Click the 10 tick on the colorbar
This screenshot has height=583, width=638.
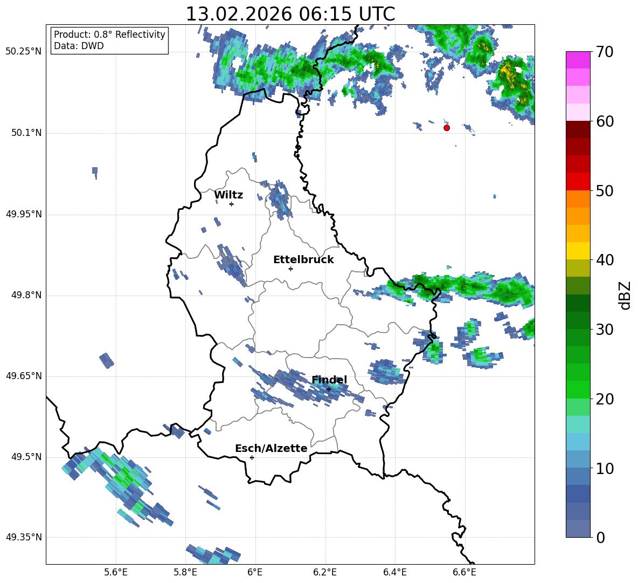pos(605,468)
